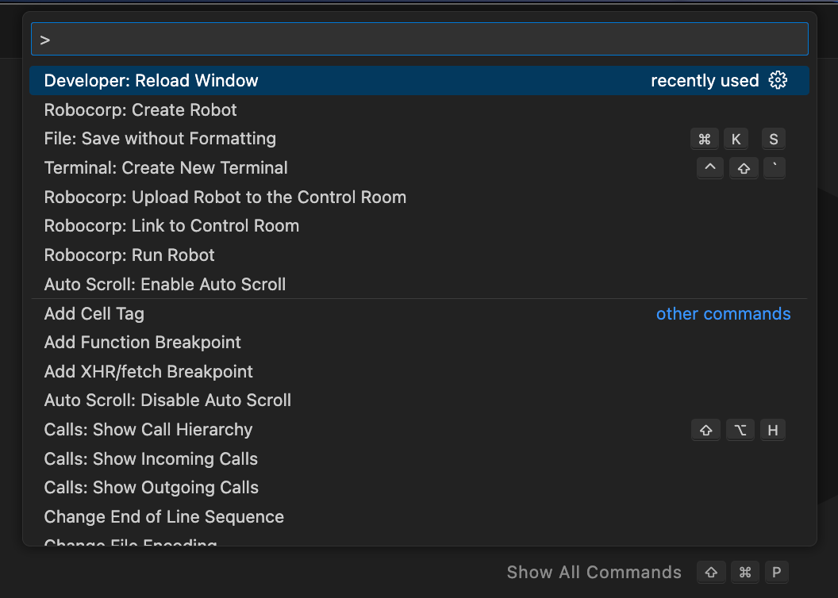Select Calls: Show Incoming Calls
Image resolution: width=838 pixels, height=598 pixels.
tap(420, 458)
